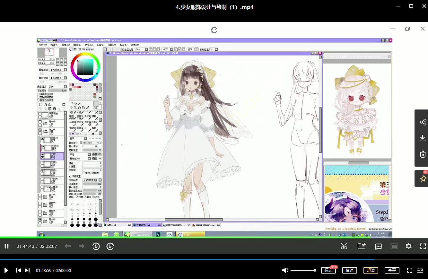This screenshot has width=428, height=279.
Task: Click the 倍速 speed button
Action: click(349, 270)
